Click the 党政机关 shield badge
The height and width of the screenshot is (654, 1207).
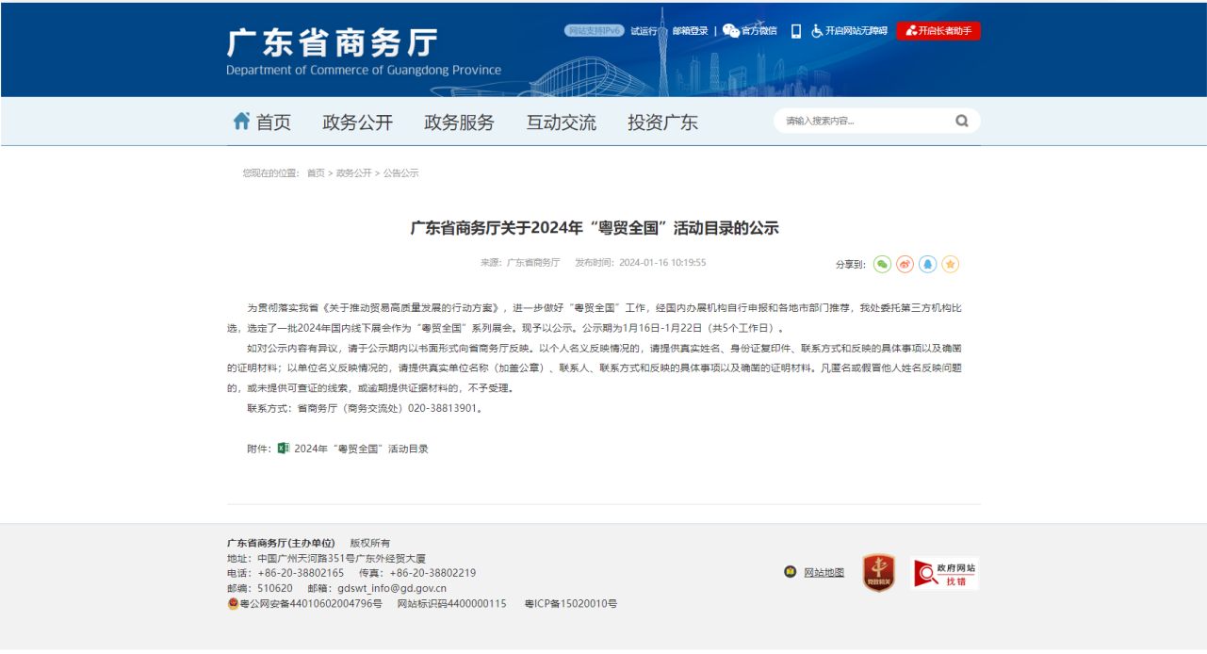(x=878, y=572)
